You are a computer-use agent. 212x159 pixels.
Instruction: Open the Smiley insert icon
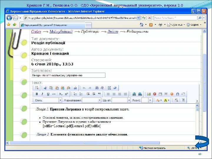pos(172,94)
